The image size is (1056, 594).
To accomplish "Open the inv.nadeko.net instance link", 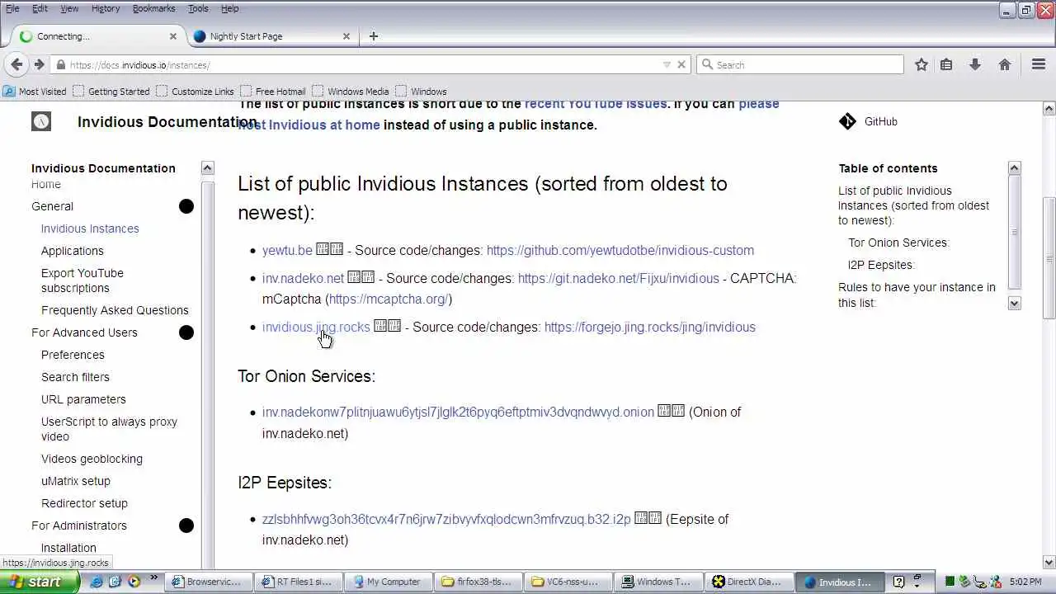I will (303, 278).
